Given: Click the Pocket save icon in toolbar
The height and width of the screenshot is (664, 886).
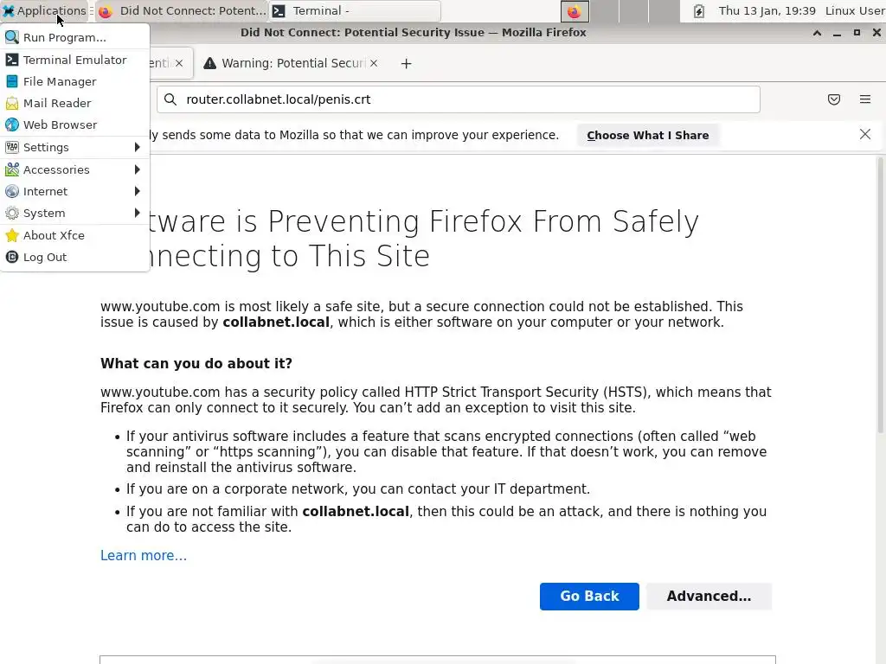Looking at the screenshot, I should click(834, 99).
